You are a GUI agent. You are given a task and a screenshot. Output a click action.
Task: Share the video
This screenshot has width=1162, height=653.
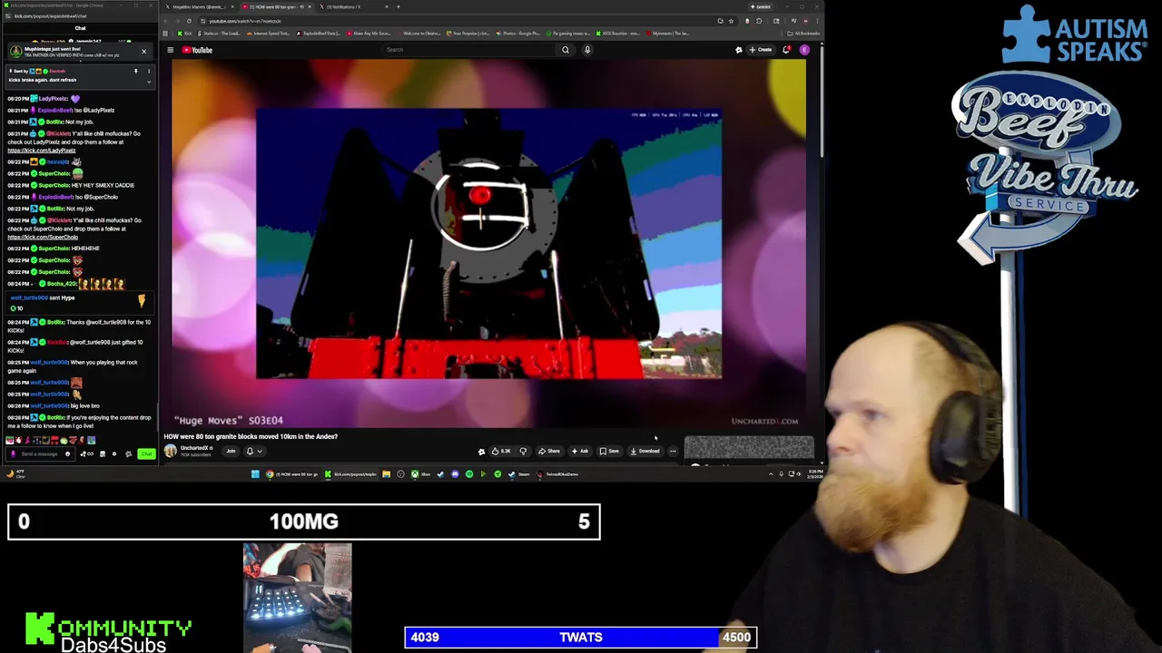click(548, 451)
